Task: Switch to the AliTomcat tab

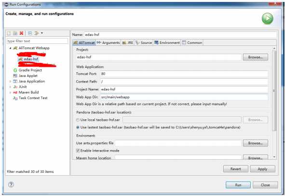Action: (84, 42)
